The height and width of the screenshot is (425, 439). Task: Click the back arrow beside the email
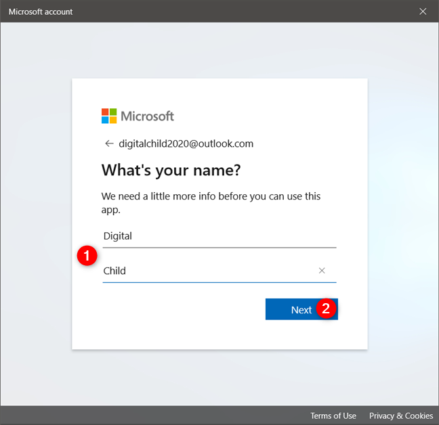(x=108, y=143)
